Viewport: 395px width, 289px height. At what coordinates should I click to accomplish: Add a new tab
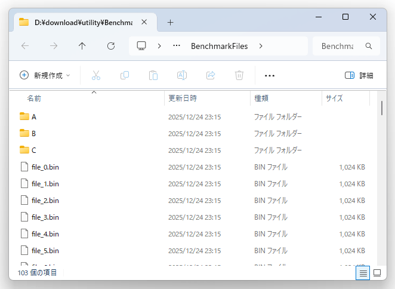tap(170, 22)
